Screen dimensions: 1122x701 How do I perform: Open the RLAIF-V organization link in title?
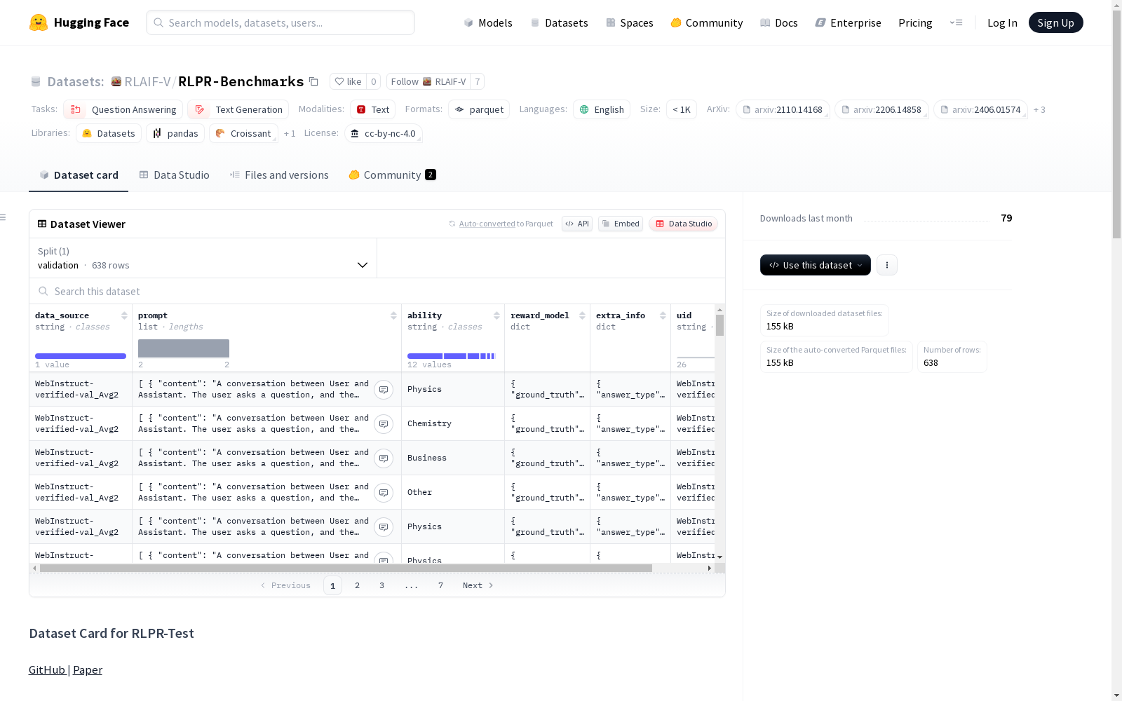[147, 81]
